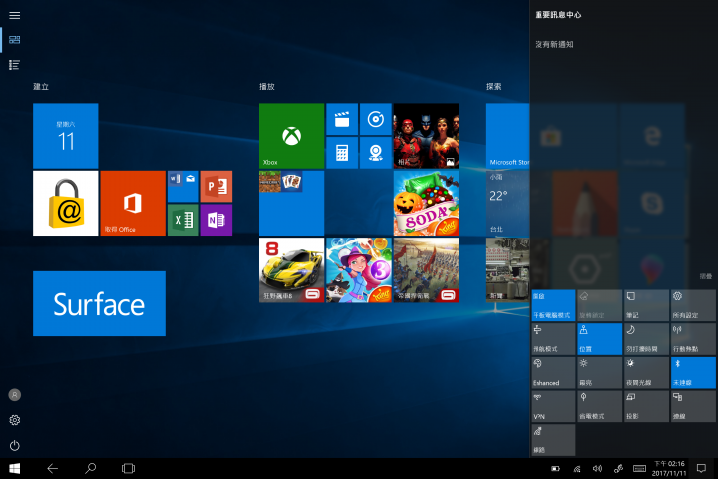
Task: Click the pen workspace tray icon
Action: [618, 468]
